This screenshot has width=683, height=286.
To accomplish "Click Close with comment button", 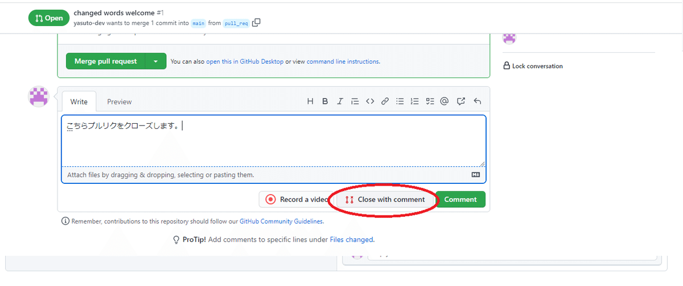I will pos(385,200).
